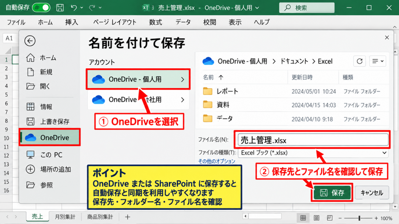This screenshot has height=224, width=399.
Task: Select the 校閲 ribbon tab
Action: [x=209, y=22]
